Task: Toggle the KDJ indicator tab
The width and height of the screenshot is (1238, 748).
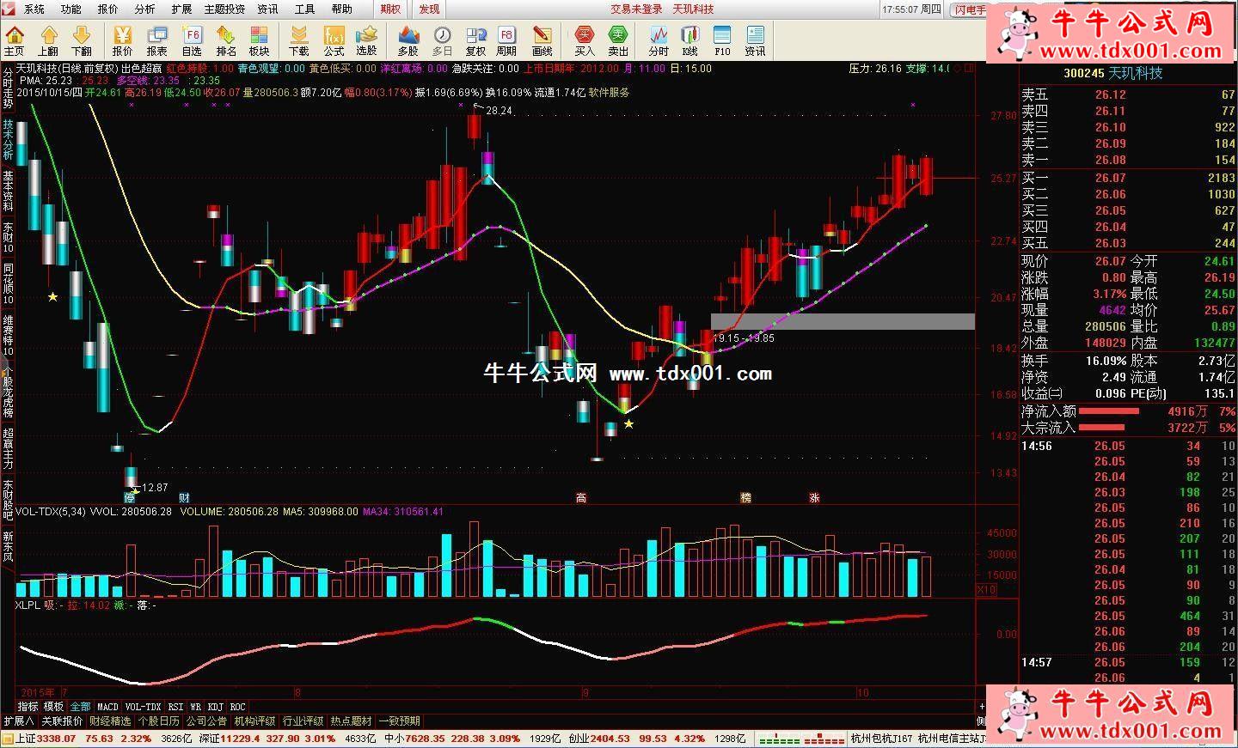Action: coord(215,707)
